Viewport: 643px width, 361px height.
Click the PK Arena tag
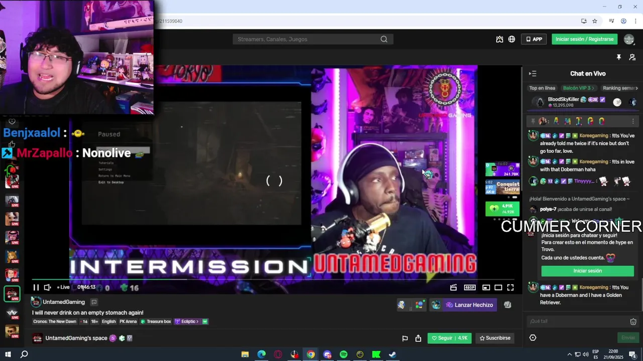128,321
